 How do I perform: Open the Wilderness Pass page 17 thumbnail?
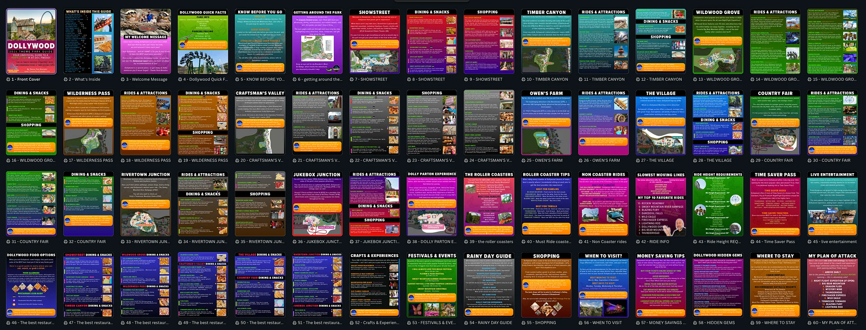click(x=88, y=123)
